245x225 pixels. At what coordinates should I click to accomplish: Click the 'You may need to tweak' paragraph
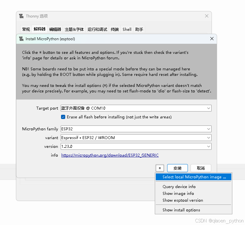click(116, 88)
